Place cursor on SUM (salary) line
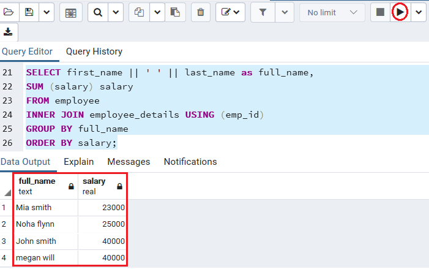This screenshot has height=269, width=429. (80, 86)
